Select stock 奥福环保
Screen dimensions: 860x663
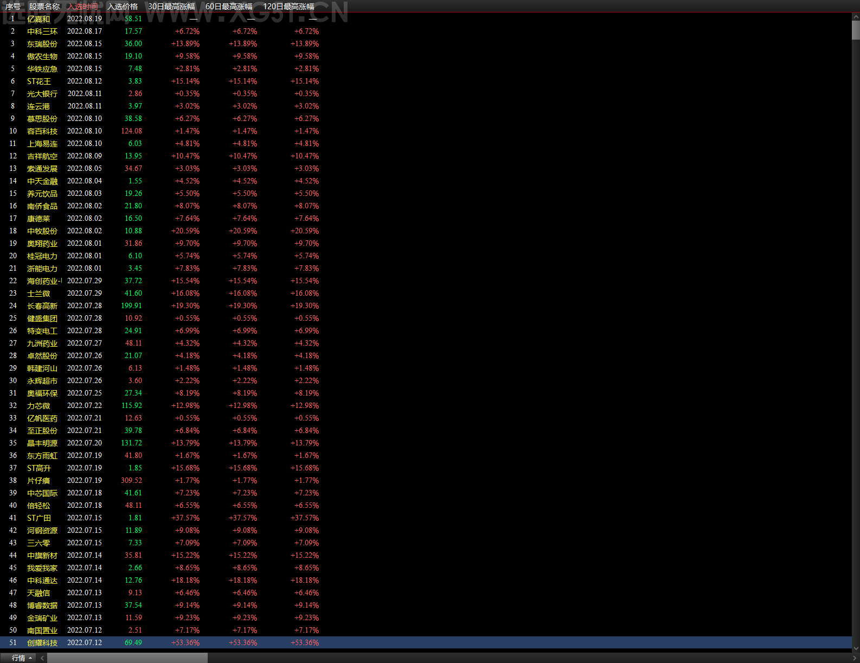(42, 393)
